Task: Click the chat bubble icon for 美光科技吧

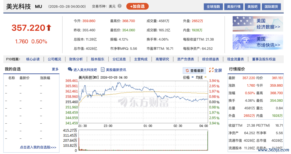Action: [70, 69]
